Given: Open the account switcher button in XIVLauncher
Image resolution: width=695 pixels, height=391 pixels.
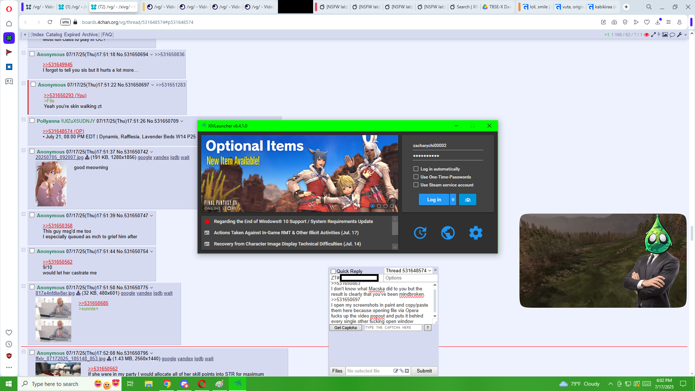Looking at the screenshot, I should tap(468, 199).
